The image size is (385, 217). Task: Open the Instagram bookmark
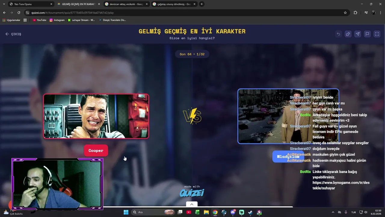pyautogui.click(x=57, y=20)
